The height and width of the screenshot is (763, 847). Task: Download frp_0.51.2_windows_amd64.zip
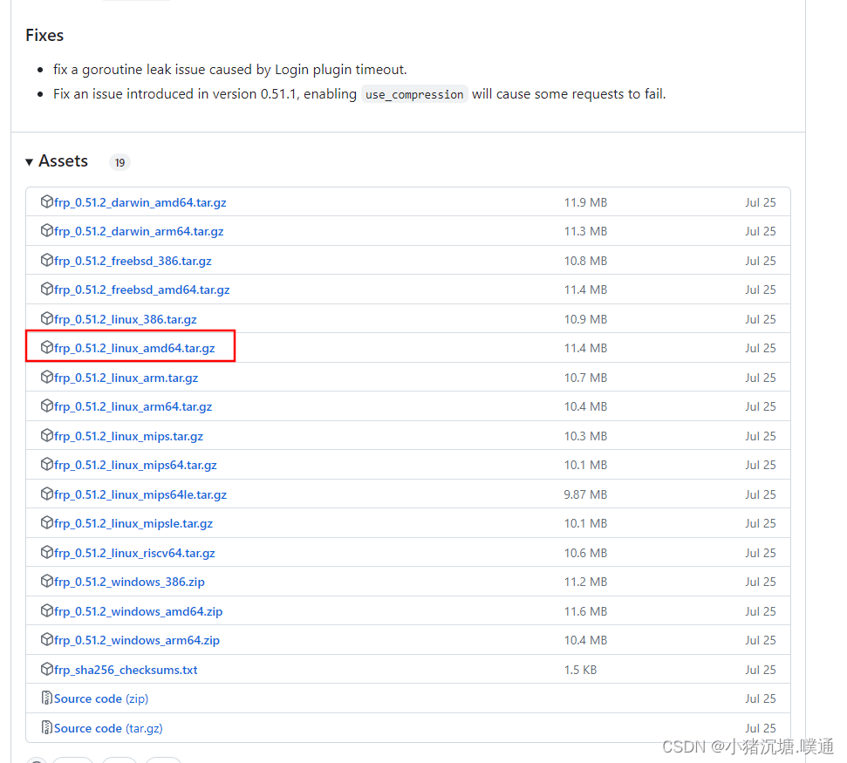coord(138,611)
